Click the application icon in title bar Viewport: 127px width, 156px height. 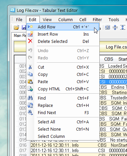click(13, 10)
